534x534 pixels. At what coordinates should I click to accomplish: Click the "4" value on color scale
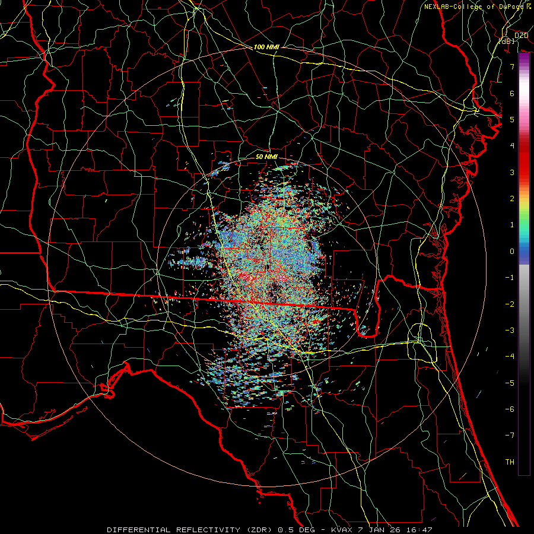(x=512, y=145)
